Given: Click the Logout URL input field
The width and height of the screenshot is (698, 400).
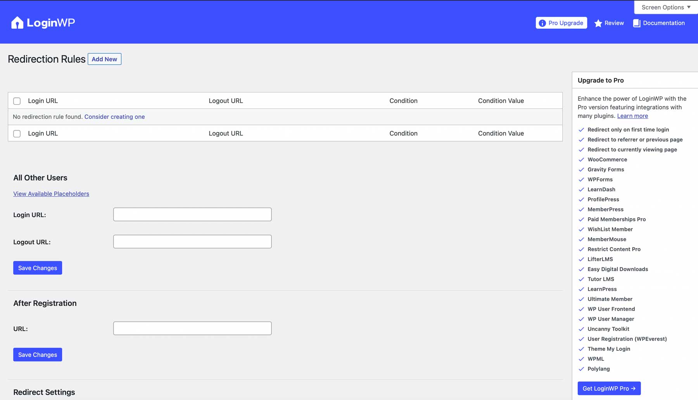Looking at the screenshot, I should tap(192, 241).
